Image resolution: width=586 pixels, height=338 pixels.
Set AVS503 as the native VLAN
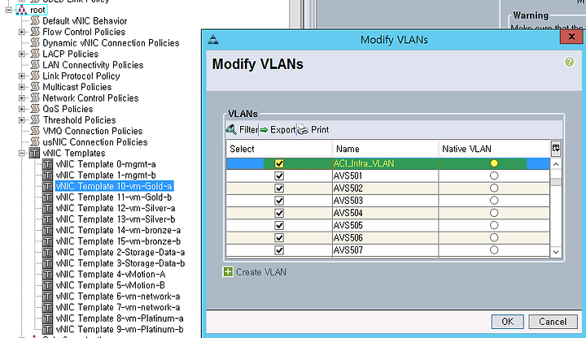[x=494, y=201]
